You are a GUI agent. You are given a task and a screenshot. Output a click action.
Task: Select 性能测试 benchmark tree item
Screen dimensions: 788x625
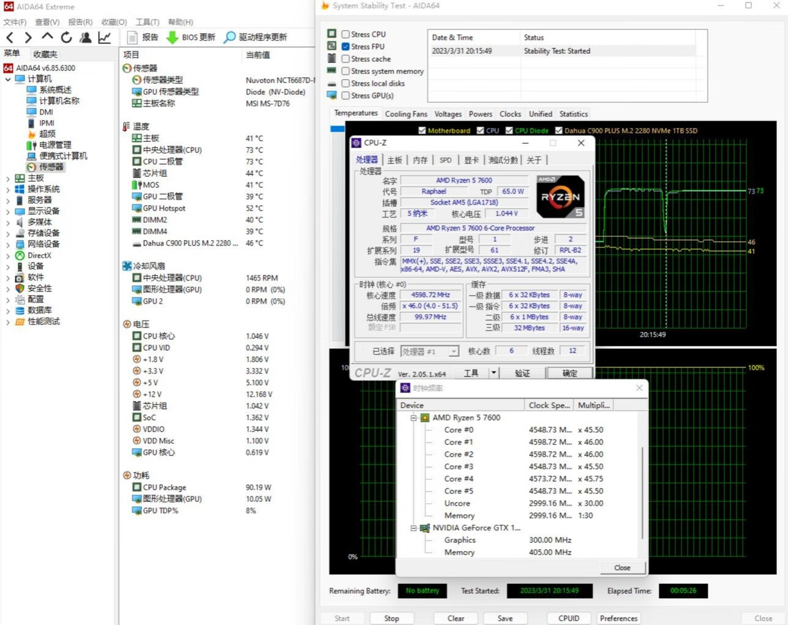coord(37,321)
